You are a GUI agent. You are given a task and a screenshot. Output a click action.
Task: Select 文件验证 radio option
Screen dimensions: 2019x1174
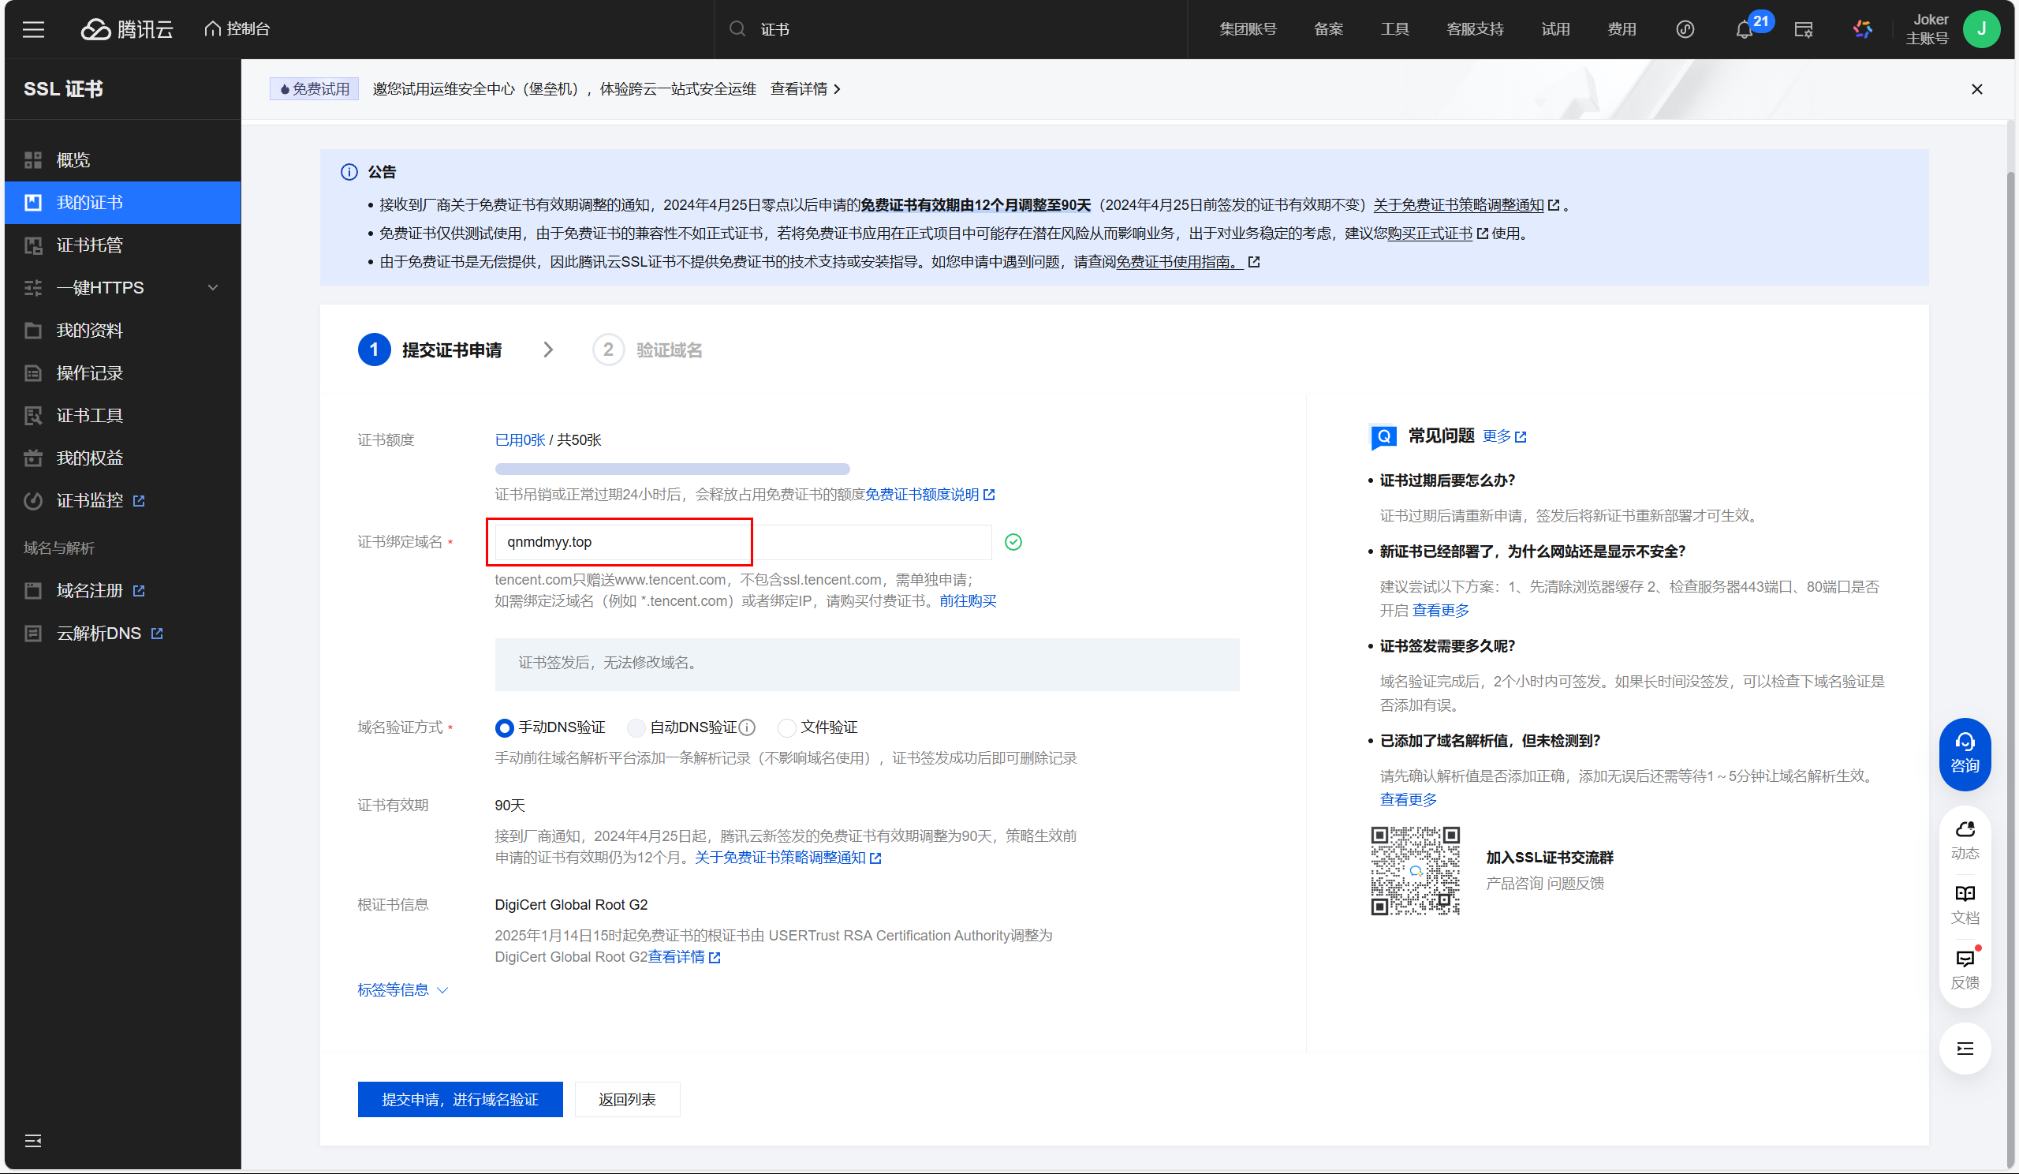pyautogui.click(x=787, y=727)
